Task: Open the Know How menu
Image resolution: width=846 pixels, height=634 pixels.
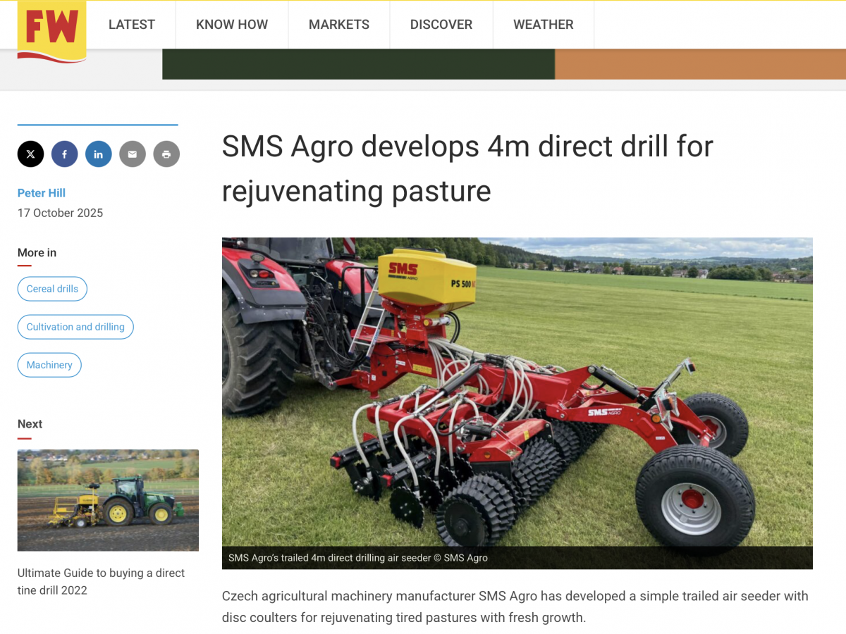Action: [x=232, y=25]
